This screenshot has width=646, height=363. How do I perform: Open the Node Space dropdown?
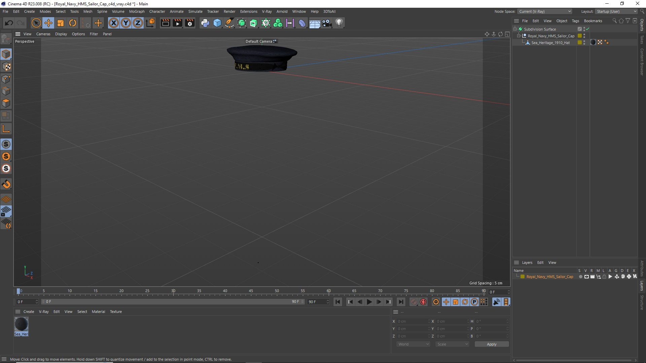(544, 11)
